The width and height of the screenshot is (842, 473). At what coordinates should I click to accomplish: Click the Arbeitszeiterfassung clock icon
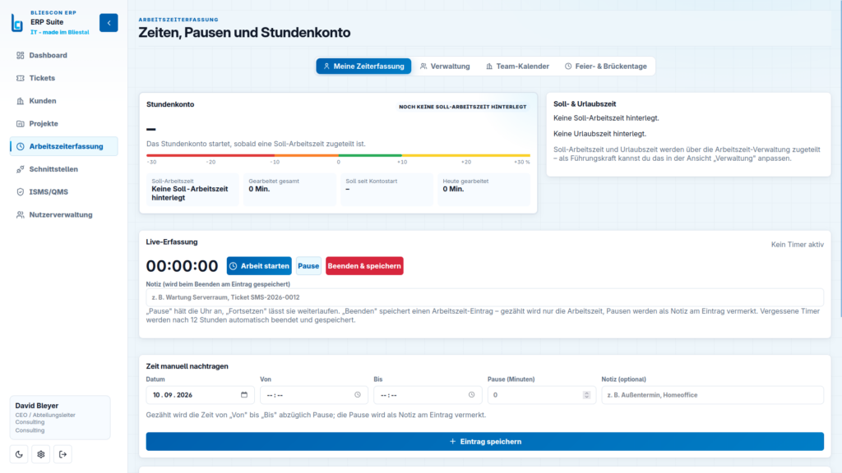tap(21, 146)
